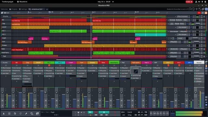Click the fast-forward transport button
The image size is (208, 117).
point(107,115)
